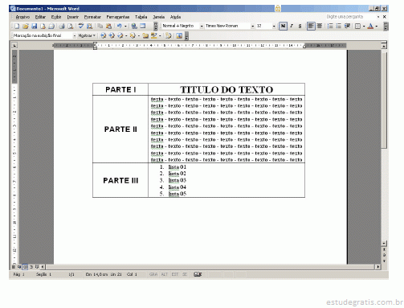Click the new blank document icon
The width and height of the screenshot is (404, 308).
click(x=17, y=27)
